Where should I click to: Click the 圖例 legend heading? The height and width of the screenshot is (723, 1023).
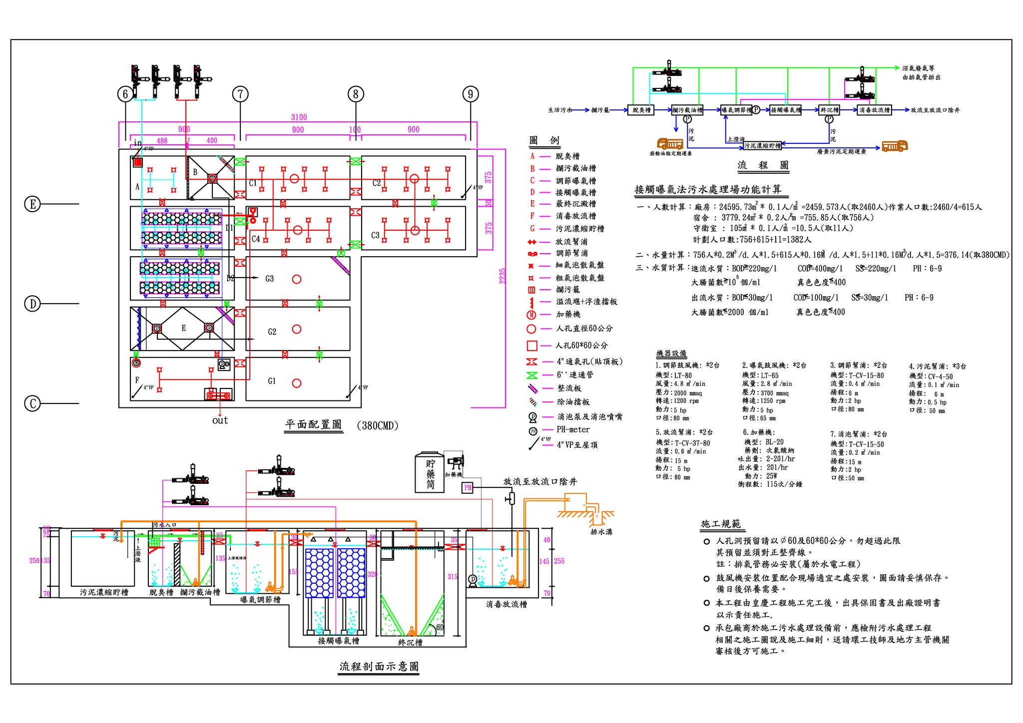pyautogui.click(x=544, y=141)
